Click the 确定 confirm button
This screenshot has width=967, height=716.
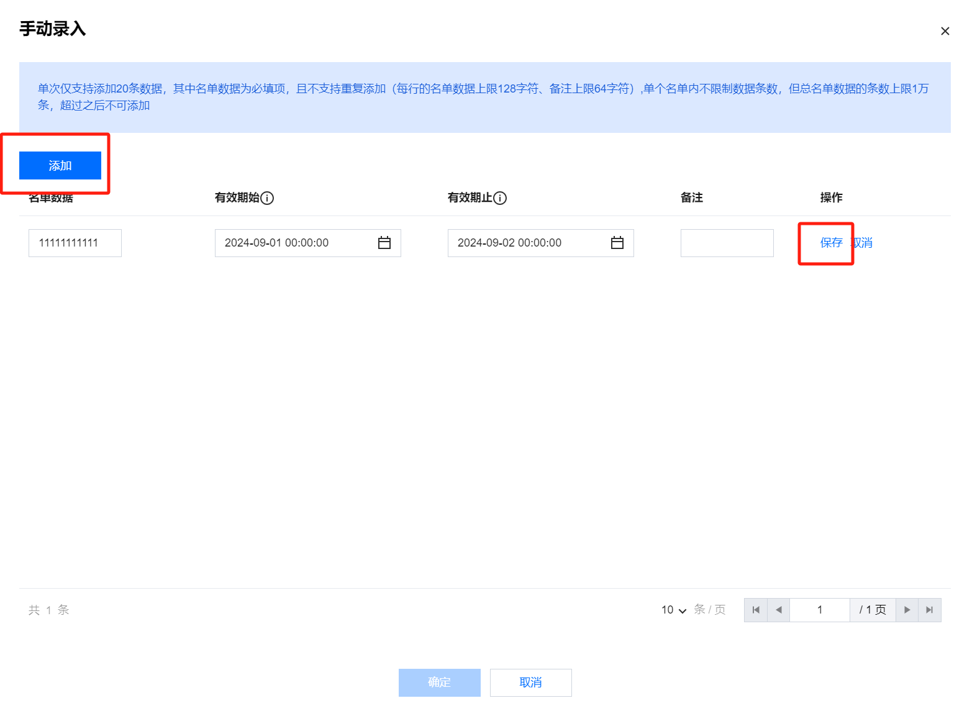[440, 682]
